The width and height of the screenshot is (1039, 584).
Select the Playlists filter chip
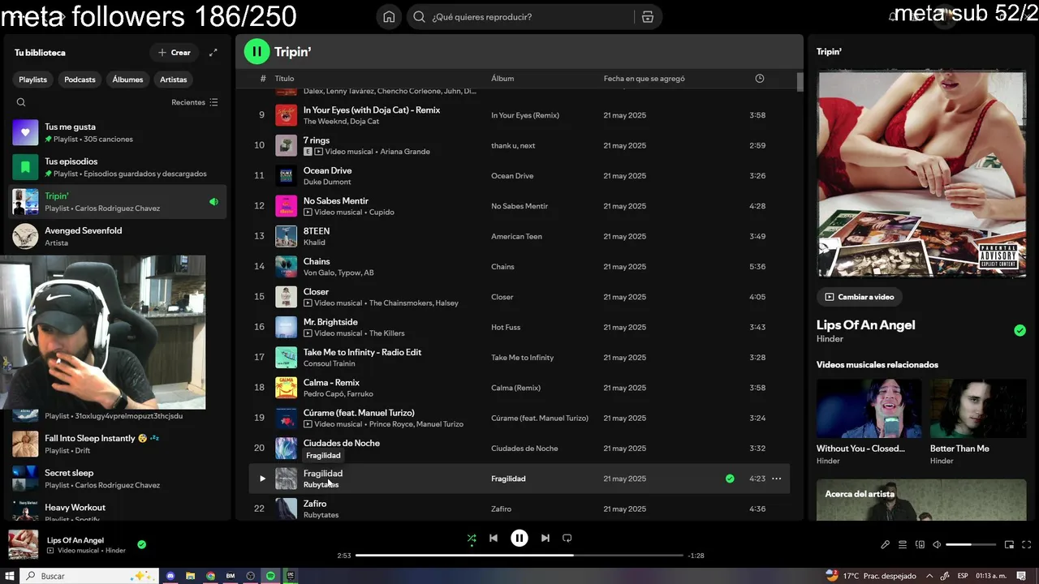33,79
